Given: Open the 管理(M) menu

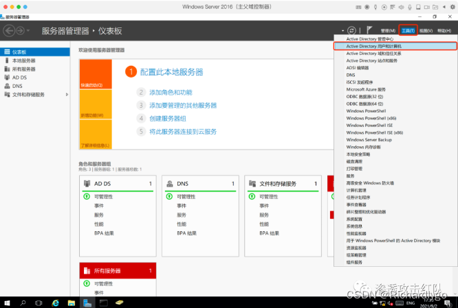Looking at the screenshot, I should click(x=388, y=31).
